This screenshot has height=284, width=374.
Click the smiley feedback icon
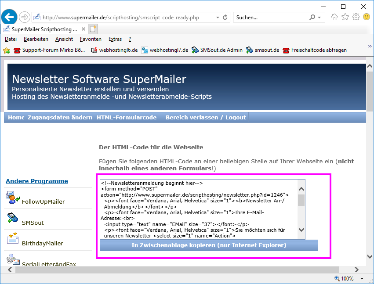click(367, 17)
